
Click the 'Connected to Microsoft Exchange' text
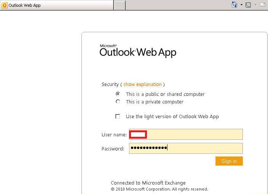[x=148, y=183]
